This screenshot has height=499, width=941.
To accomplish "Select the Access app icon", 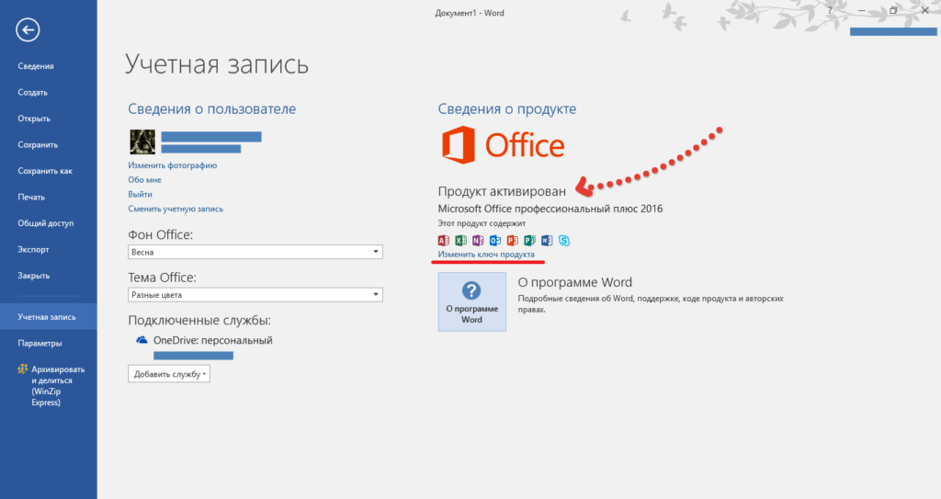I will pyautogui.click(x=444, y=241).
